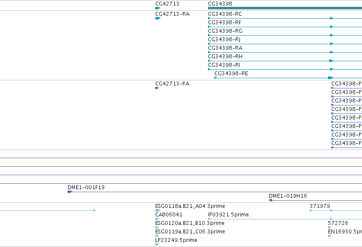The height and width of the screenshot is (247, 362).
Task: Click the CG42713-RA transcript arrow glyph
Action: point(158,18)
